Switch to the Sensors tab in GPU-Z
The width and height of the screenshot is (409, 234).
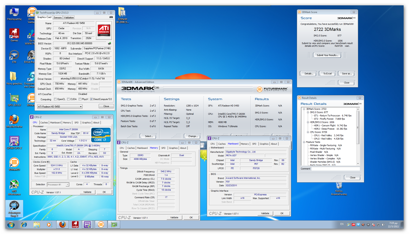click(58, 17)
